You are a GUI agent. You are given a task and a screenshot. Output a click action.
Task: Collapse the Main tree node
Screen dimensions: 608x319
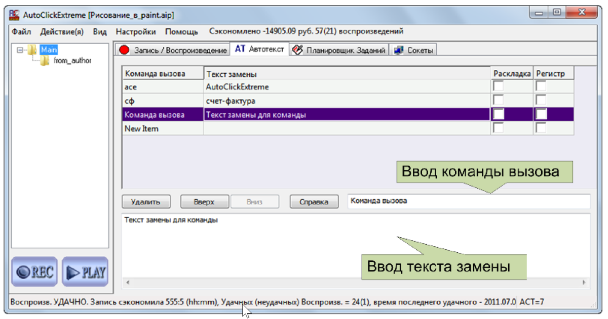point(20,50)
